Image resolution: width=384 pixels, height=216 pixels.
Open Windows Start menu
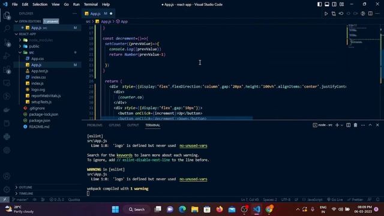pos(115,209)
